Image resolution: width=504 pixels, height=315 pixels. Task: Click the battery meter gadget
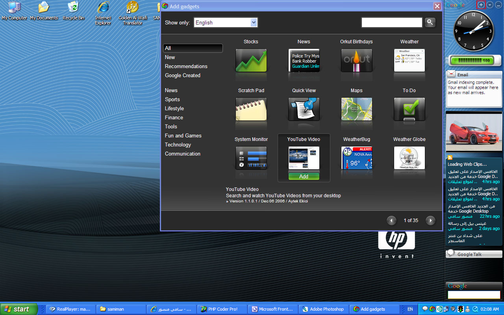tap(474, 61)
